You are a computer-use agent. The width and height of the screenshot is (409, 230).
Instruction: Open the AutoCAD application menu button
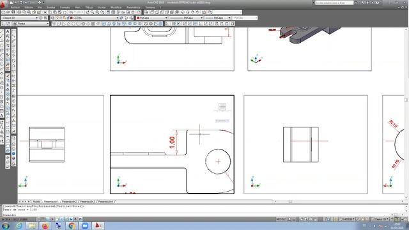point(3,4)
